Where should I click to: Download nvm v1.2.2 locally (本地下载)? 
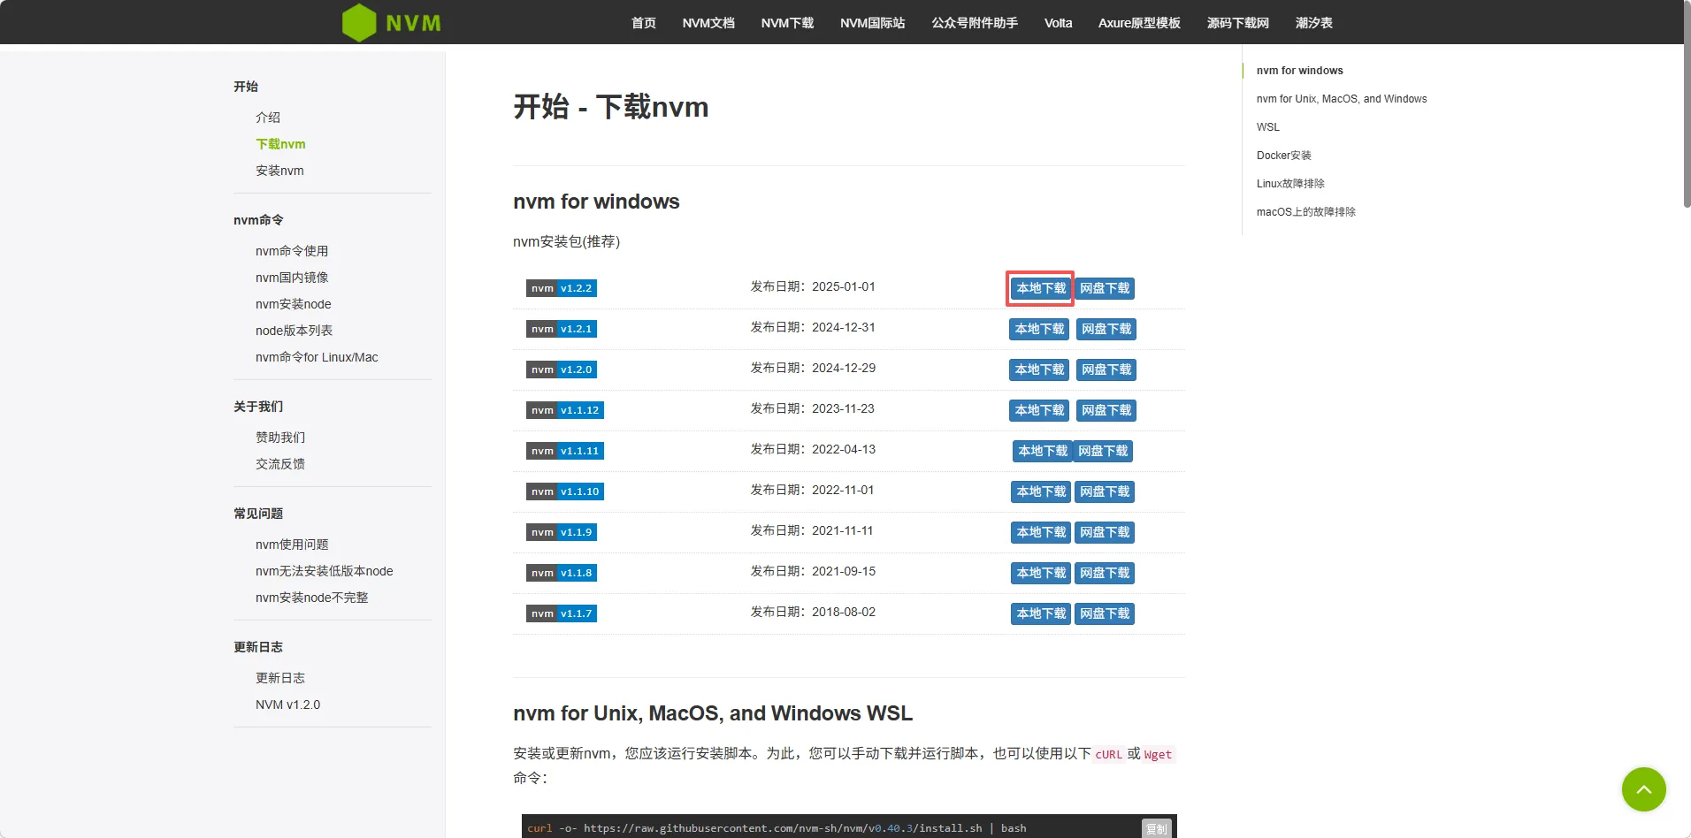coord(1040,288)
